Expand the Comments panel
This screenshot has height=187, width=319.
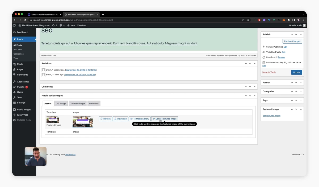point(255,87)
